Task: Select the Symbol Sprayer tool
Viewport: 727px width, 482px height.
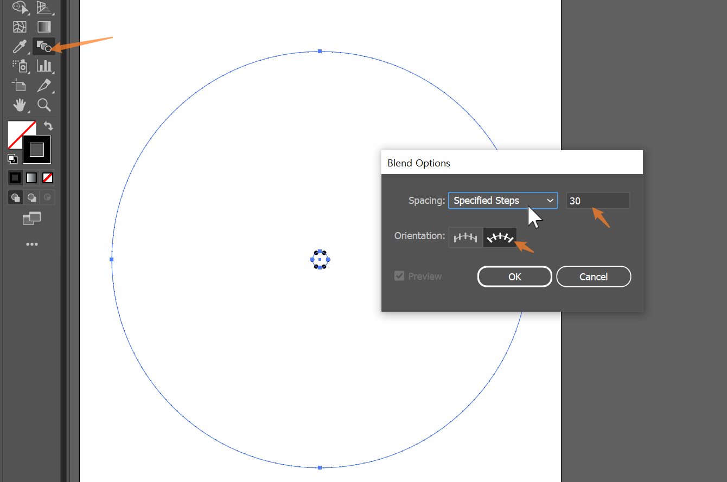Action: coord(20,66)
